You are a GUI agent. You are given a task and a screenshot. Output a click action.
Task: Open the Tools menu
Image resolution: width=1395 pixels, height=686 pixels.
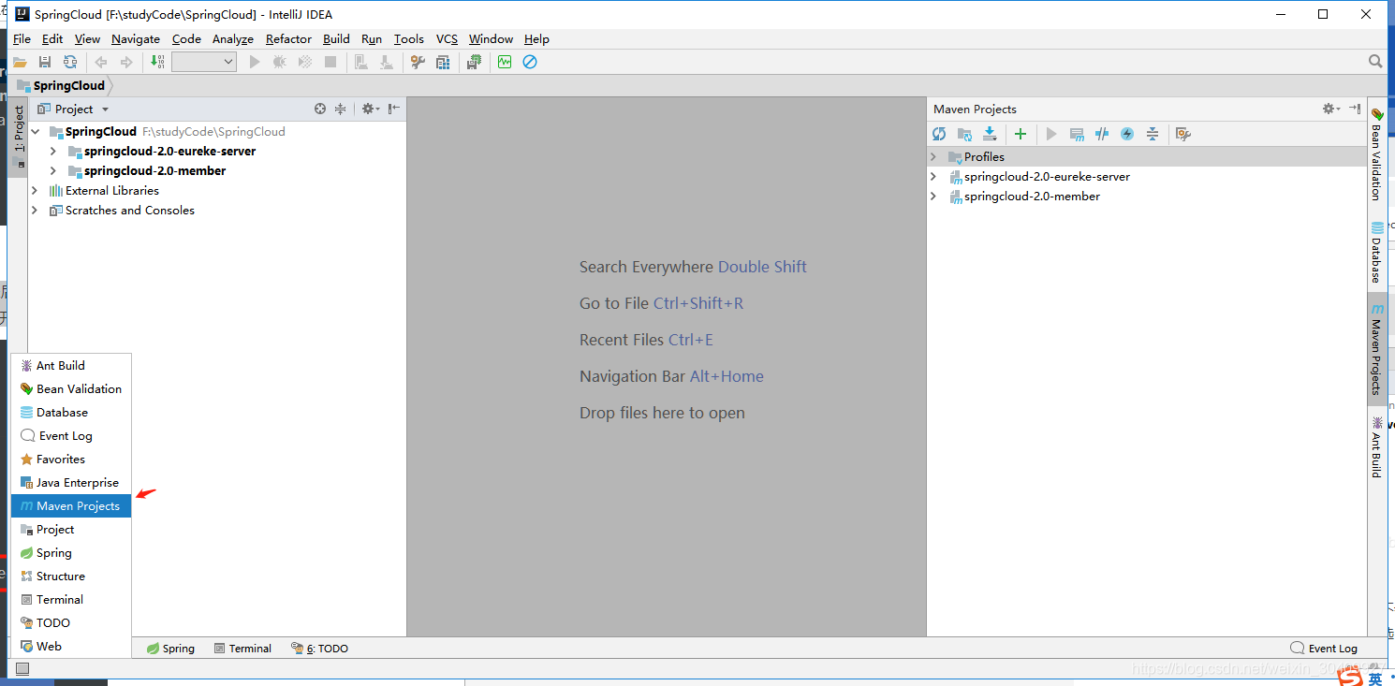click(409, 38)
